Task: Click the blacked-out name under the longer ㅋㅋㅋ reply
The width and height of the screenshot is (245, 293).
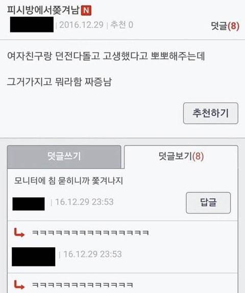Action: point(34,257)
